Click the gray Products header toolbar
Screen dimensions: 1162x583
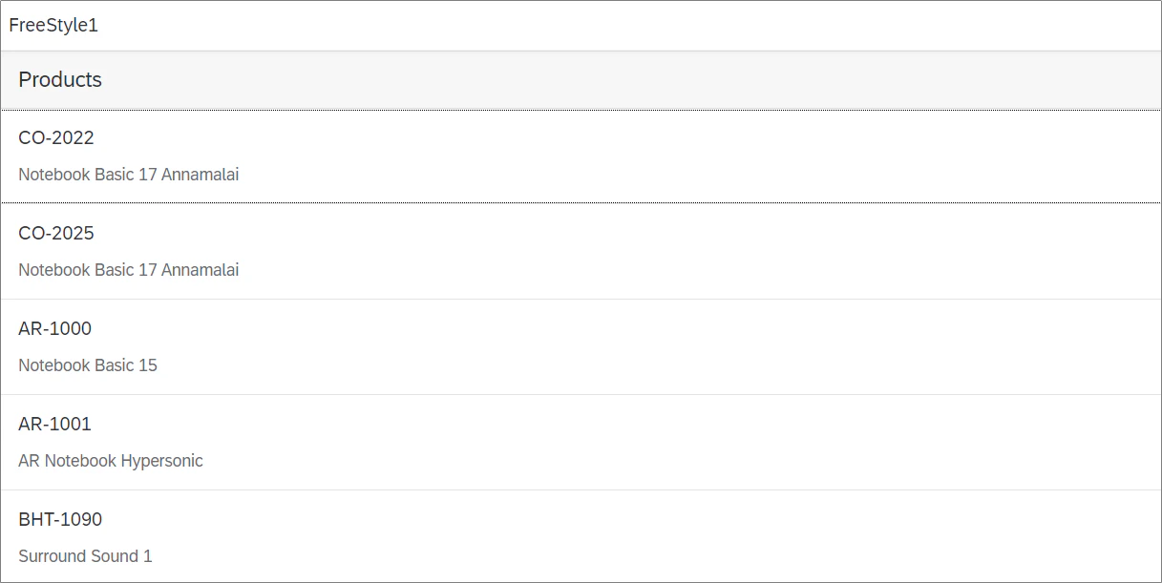click(581, 80)
